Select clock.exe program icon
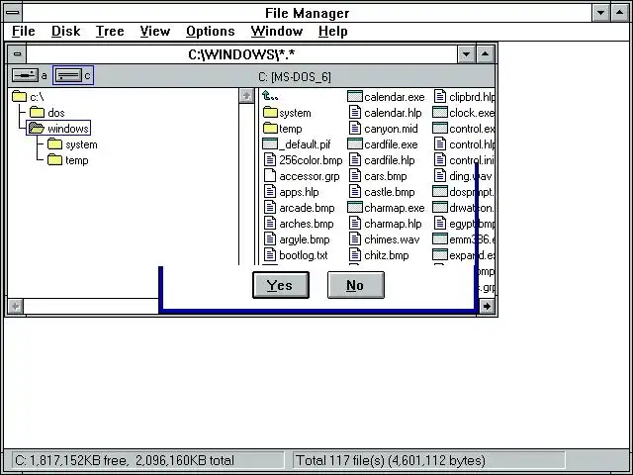The width and height of the screenshot is (633, 475). [x=440, y=112]
